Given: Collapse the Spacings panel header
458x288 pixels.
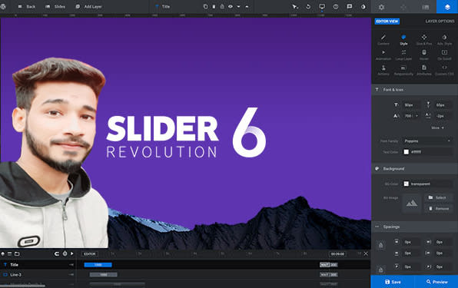Looking at the screenshot, I should [414, 227].
